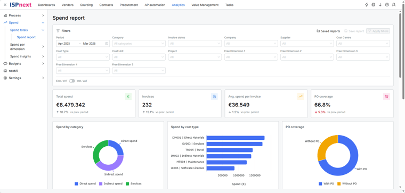Viewport: 405px width, 193px height.
Task: Open the AP automation menu
Action: click(x=155, y=5)
